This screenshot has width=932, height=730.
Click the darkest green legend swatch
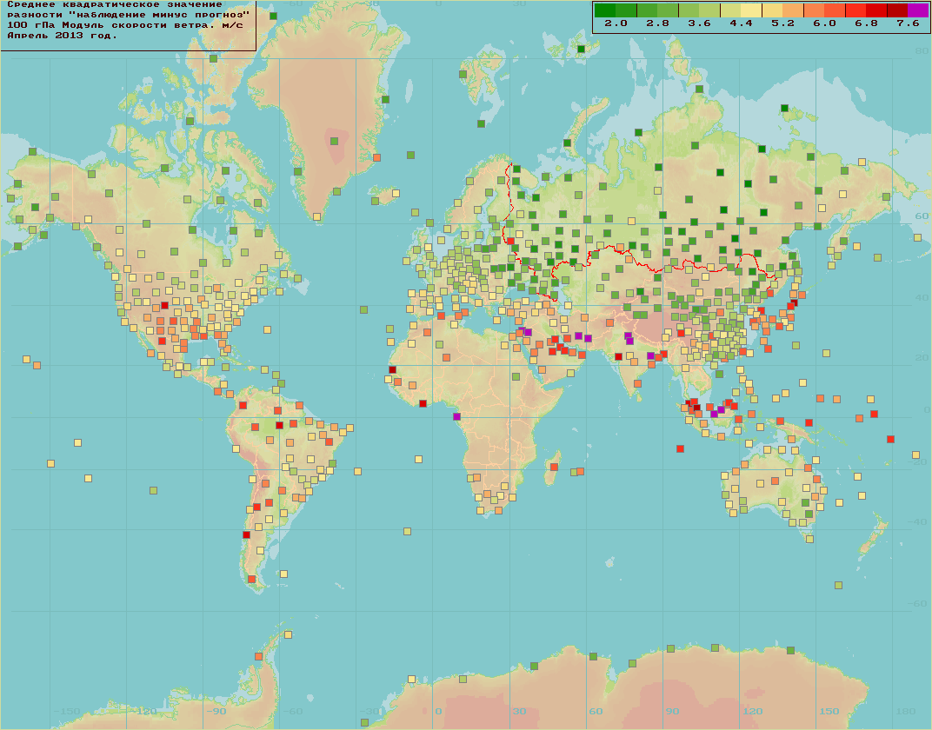click(605, 10)
